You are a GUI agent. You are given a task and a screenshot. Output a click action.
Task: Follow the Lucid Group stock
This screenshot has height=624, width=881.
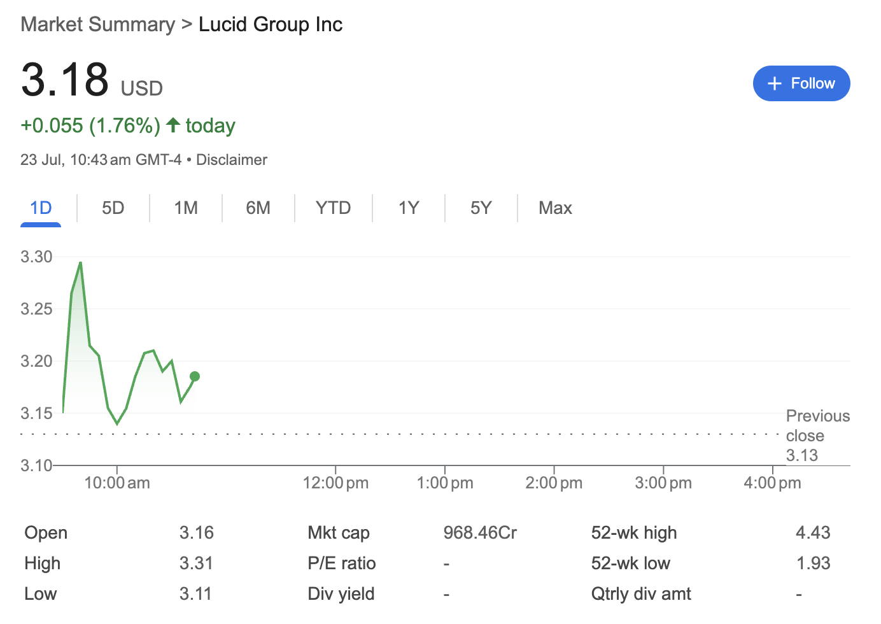[801, 83]
